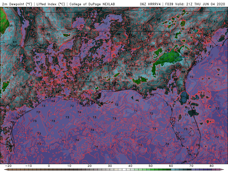
Task: Click the 80 label on the color scale
Action: click(x=212, y=166)
